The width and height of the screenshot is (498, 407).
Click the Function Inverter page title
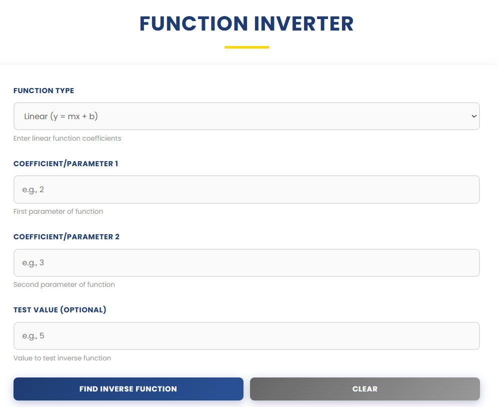246,24
